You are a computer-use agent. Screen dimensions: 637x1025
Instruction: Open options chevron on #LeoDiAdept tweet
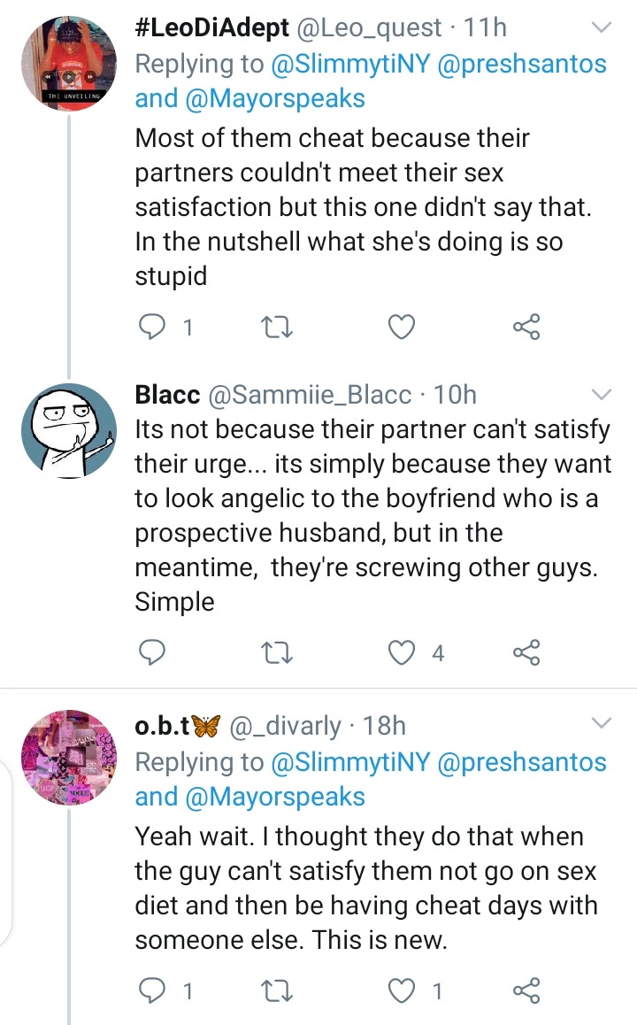click(x=601, y=28)
